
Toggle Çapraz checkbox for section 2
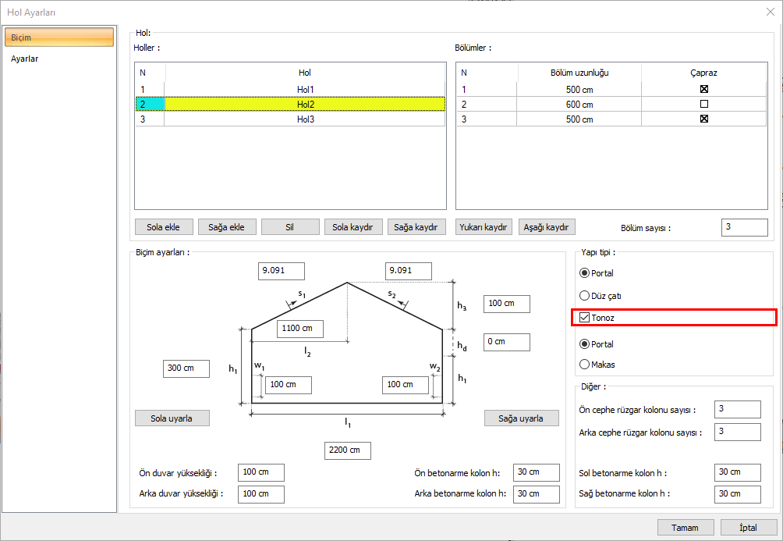pos(703,104)
